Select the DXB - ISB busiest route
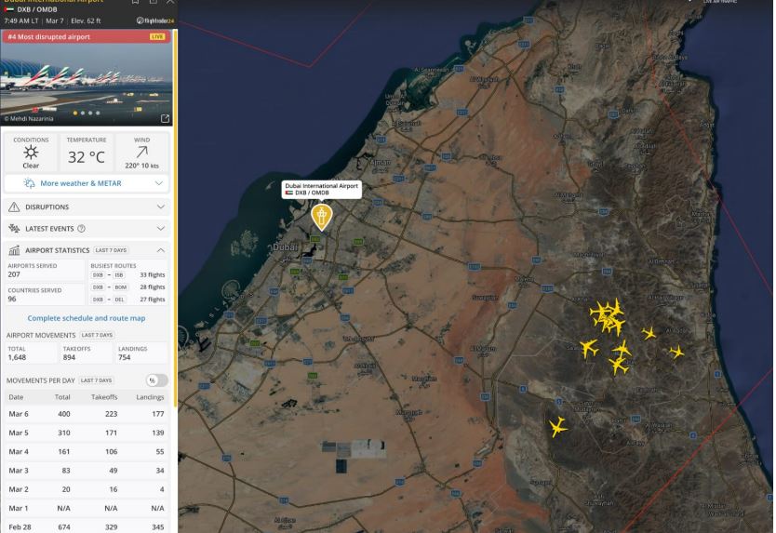Screen dimensions: 776x533 point(127,275)
